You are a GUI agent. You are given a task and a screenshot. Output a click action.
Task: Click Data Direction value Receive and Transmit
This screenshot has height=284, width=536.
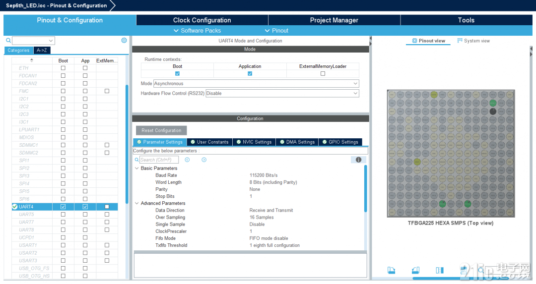pyautogui.click(x=271, y=210)
